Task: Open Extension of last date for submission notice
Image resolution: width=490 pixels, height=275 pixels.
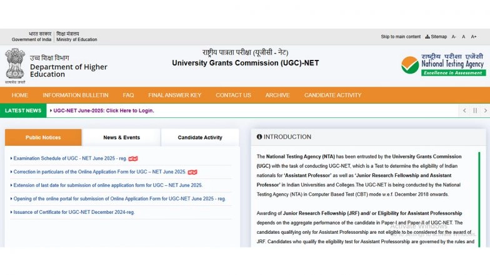Action: coord(107,185)
